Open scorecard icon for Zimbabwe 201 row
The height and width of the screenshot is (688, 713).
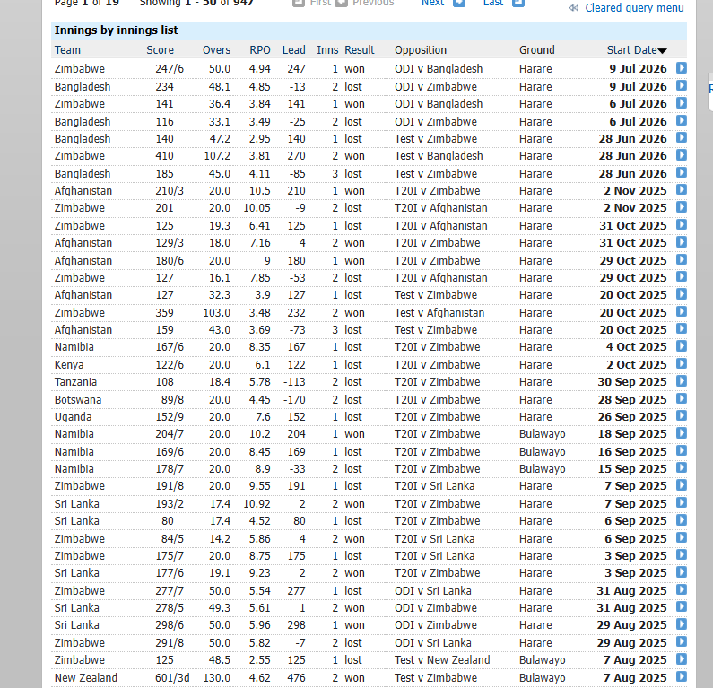pyautogui.click(x=682, y=207)
